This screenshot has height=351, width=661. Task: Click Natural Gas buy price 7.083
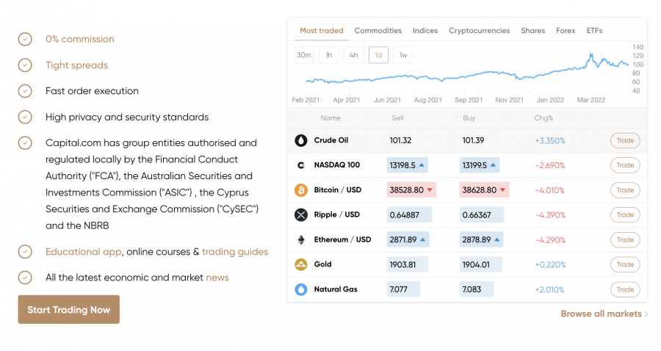coord(477,289)
